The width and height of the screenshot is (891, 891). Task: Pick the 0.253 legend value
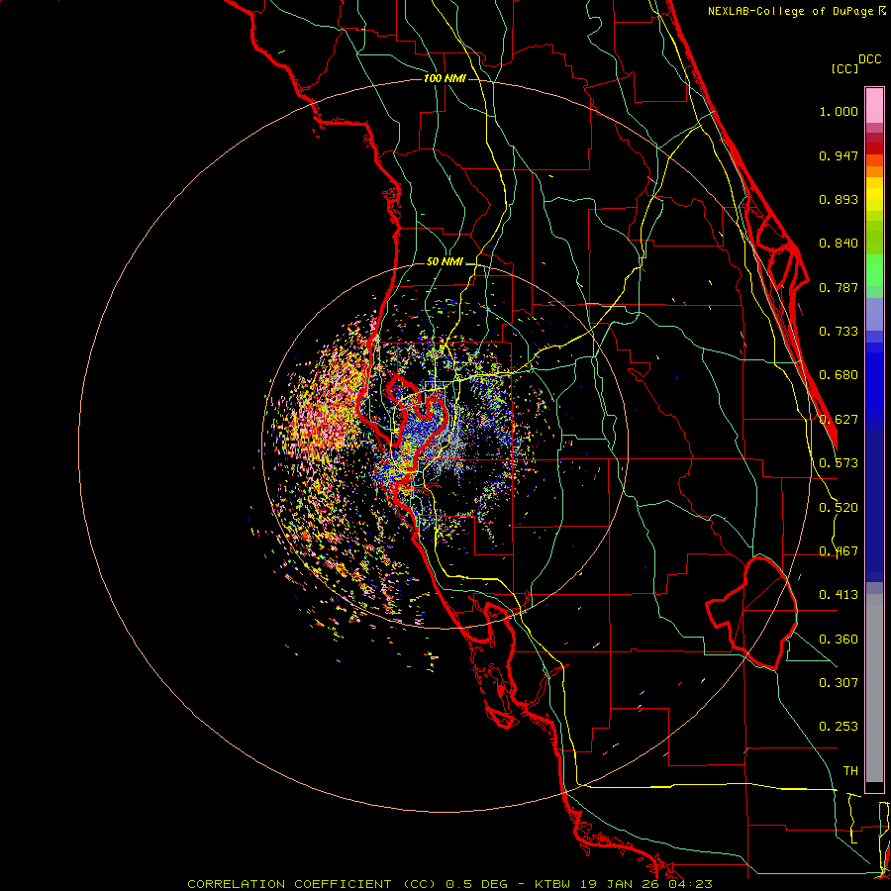point(839,727)
